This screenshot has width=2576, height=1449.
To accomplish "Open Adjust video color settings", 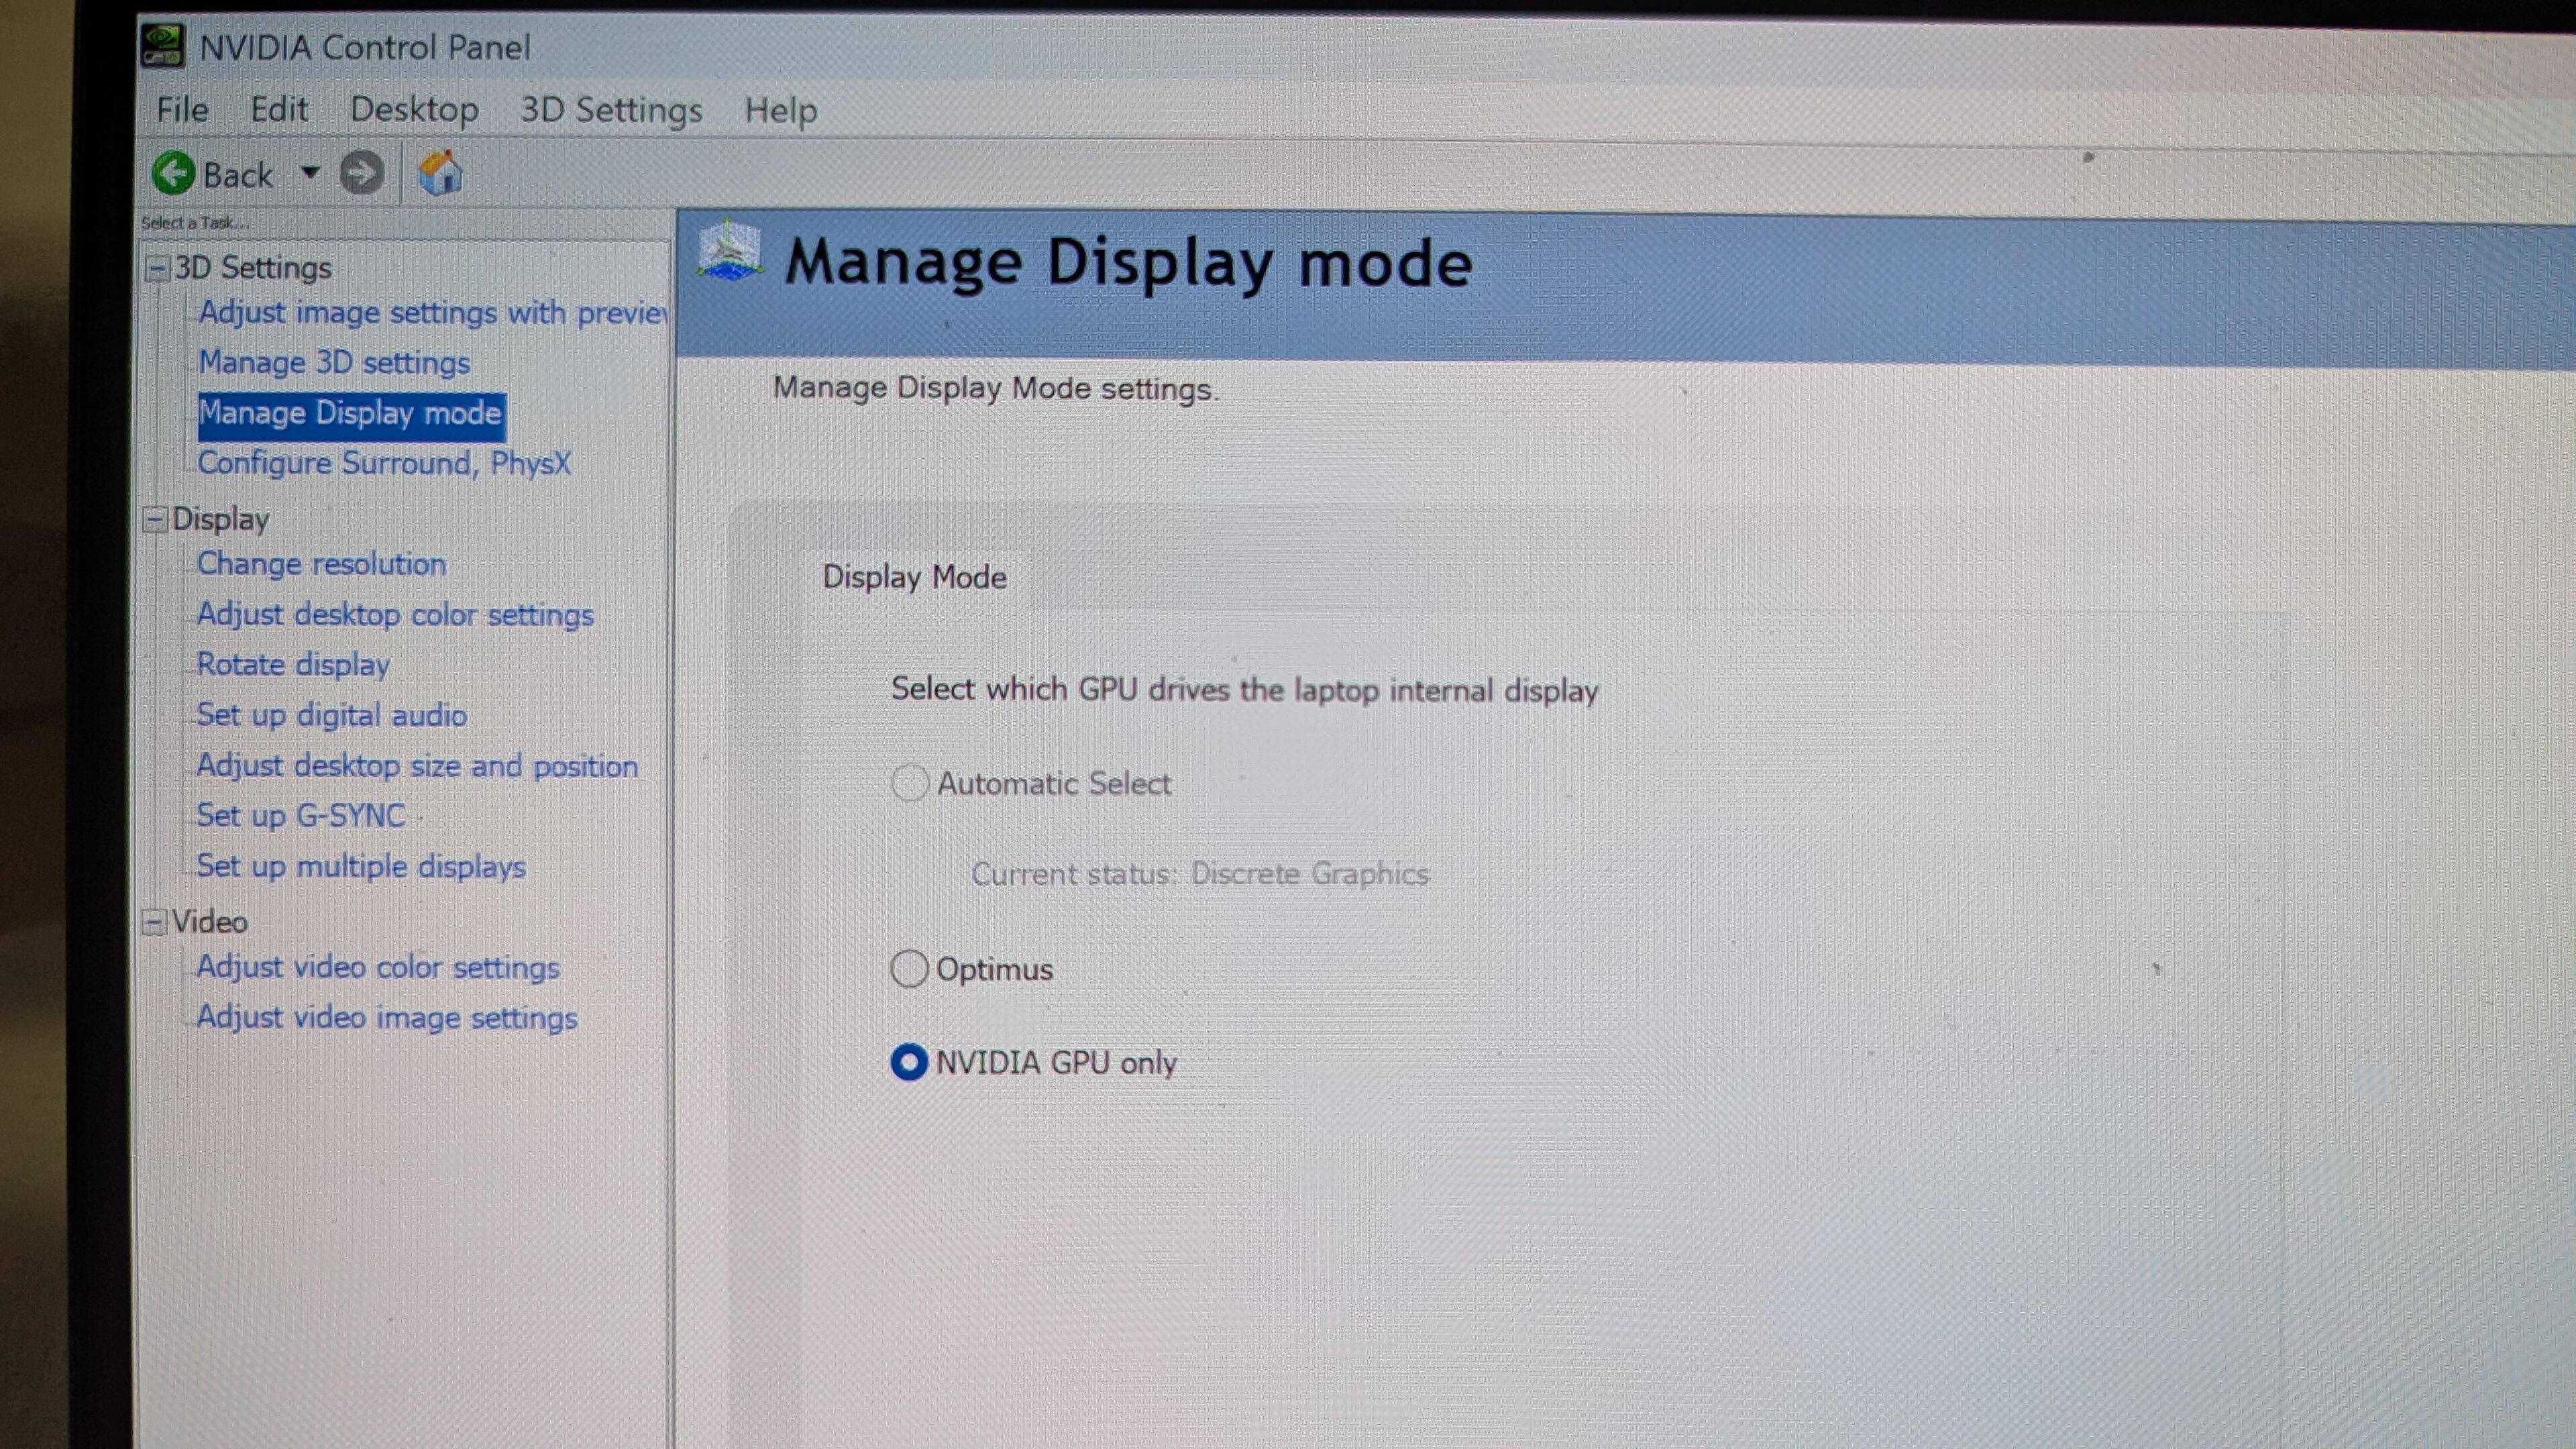I will 377,967.
